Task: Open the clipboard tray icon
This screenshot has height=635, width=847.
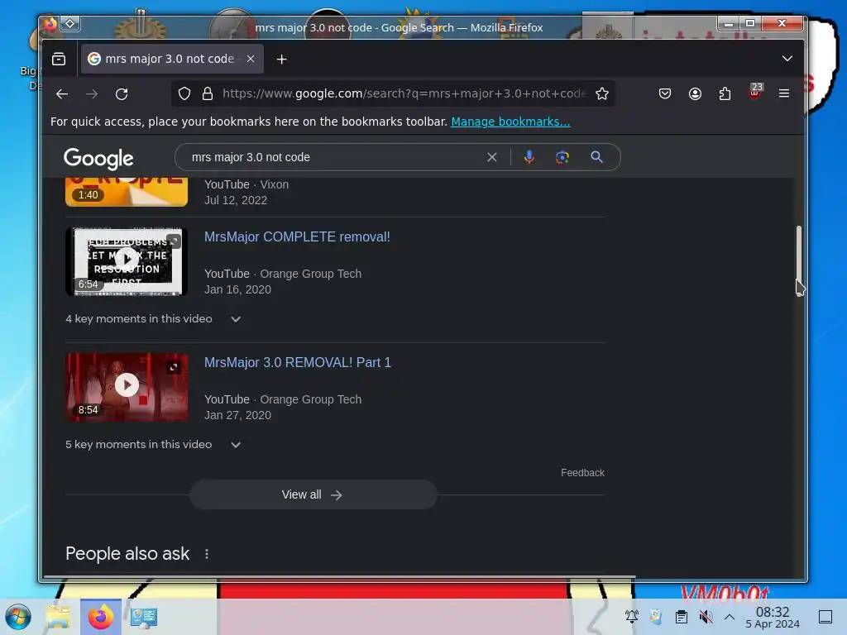Action: 682,616
